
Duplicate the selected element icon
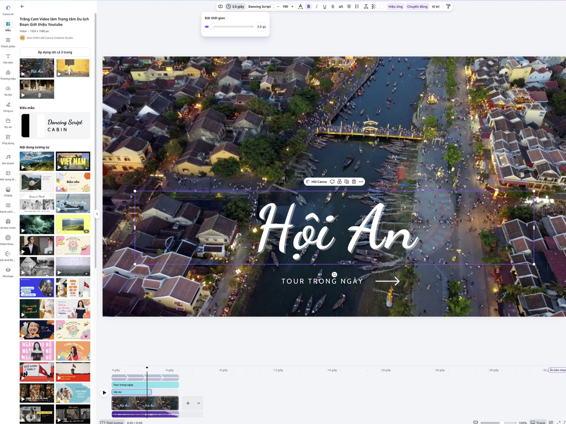coord(346,182)
